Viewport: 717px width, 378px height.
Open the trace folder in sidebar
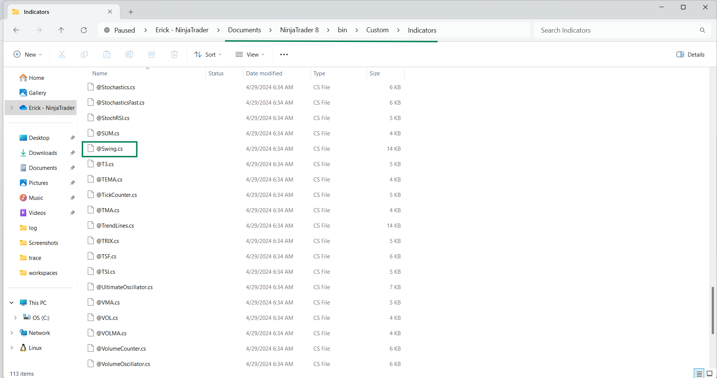coord(35,258)
